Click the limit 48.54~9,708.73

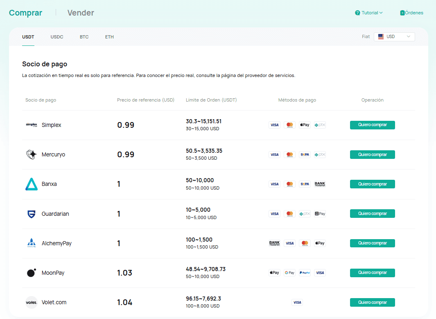pos(206,269)
